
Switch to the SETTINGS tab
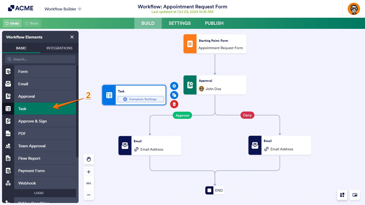pos(180,23)
